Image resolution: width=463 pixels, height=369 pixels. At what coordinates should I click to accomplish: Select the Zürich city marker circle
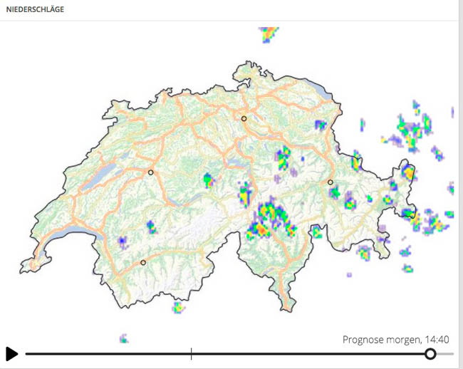pyautogui.click(x=244, y=119)
